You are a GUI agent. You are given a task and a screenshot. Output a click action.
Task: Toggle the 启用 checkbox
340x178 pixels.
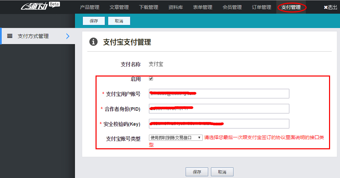151,79
